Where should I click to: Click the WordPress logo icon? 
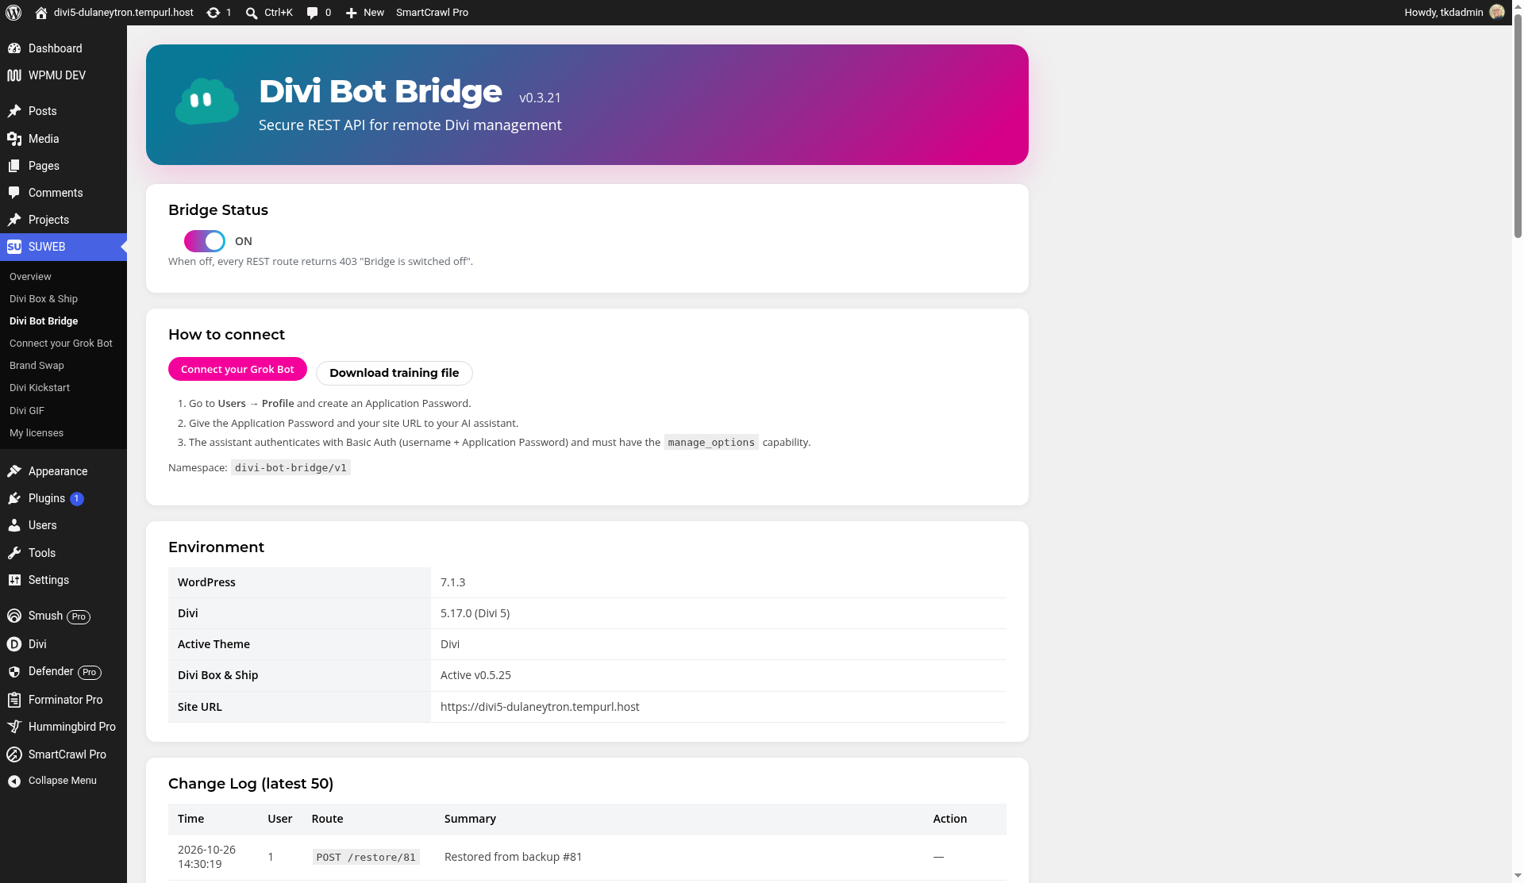13,13
